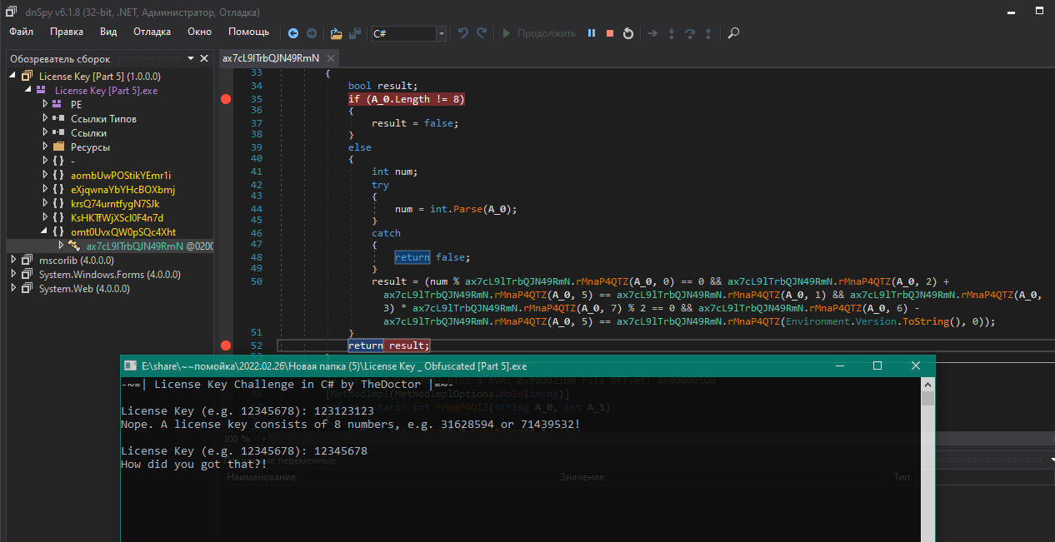The height and width of the screenshot is (542, 1055).
Task: Open the Правка menu
Action: pyautogui.click(x=67, y=32)
